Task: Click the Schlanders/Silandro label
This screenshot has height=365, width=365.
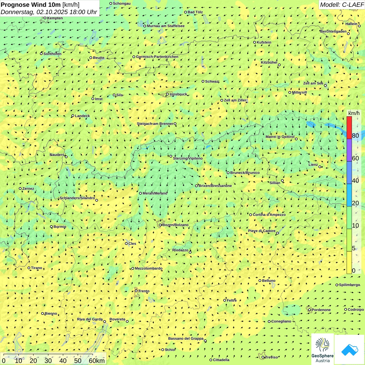Action: [x=77, y=198]
